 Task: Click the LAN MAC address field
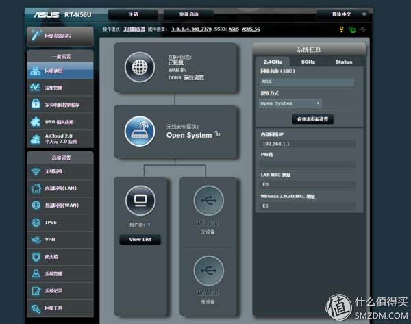tap(308, 184)
